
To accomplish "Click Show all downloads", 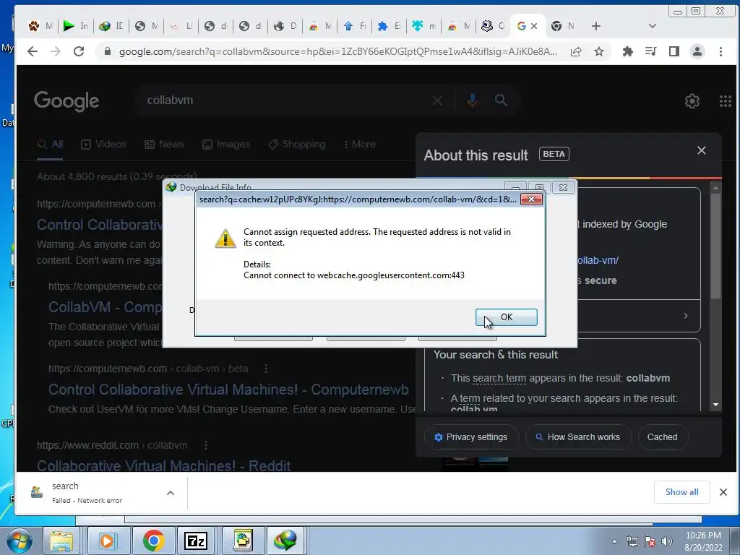I will click(x=681, y=492).
